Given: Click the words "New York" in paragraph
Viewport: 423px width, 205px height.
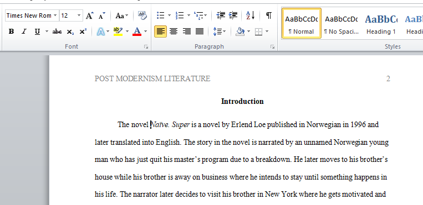Looking at the screenshot, I should point(282,194).
